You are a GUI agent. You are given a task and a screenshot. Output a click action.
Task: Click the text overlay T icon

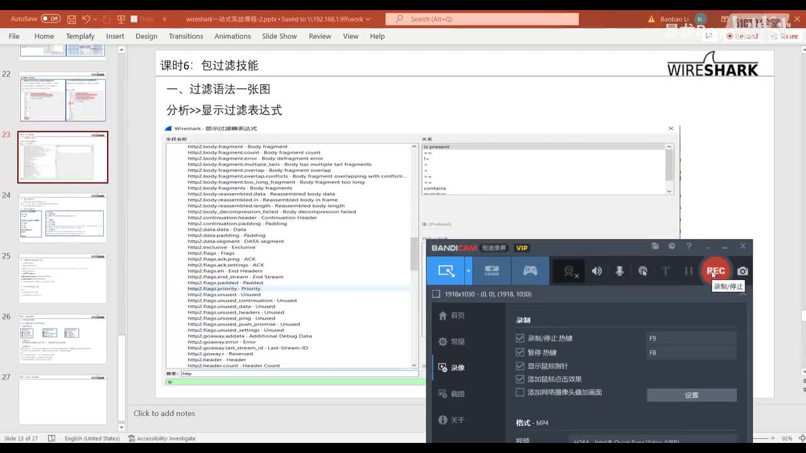(x=666, y=271)
